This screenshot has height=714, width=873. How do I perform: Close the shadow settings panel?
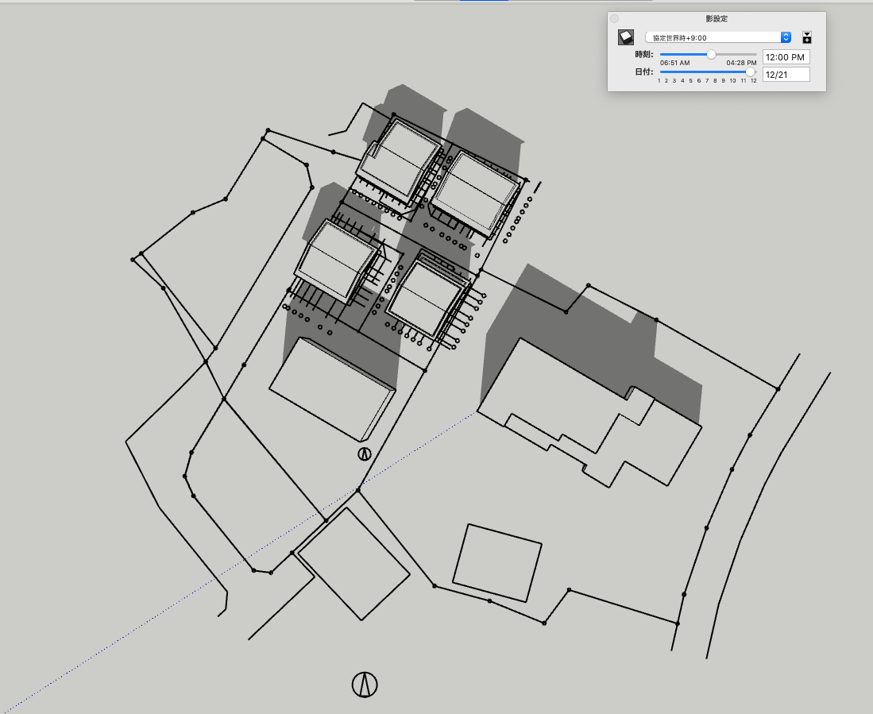pyautogui.click(x=615, y=18)
